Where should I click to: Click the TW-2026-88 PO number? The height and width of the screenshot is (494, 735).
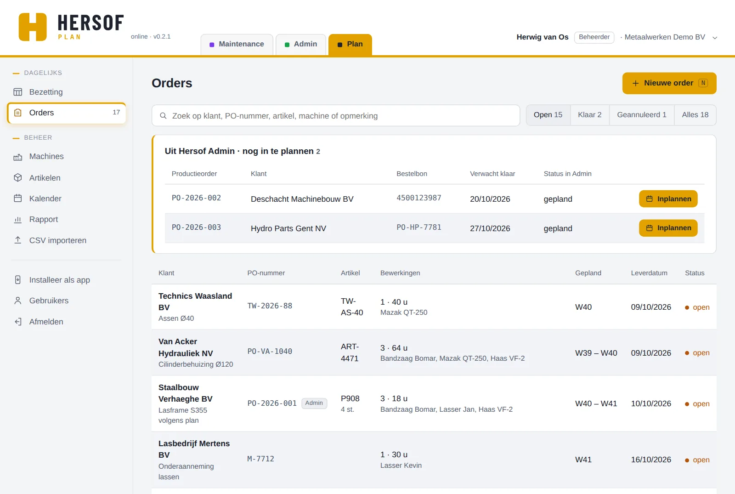[270, 306]
